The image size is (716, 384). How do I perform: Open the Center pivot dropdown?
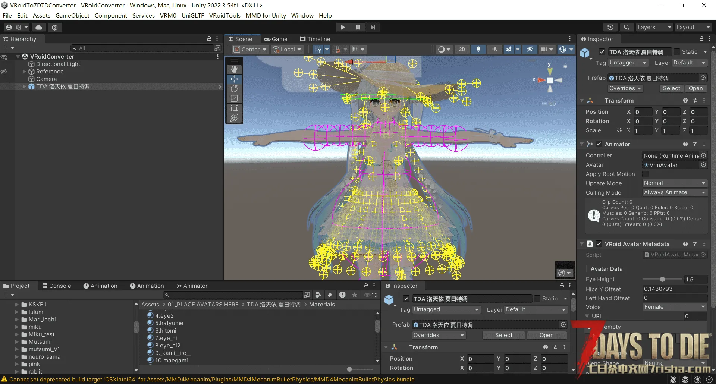(x=250, y=49)
